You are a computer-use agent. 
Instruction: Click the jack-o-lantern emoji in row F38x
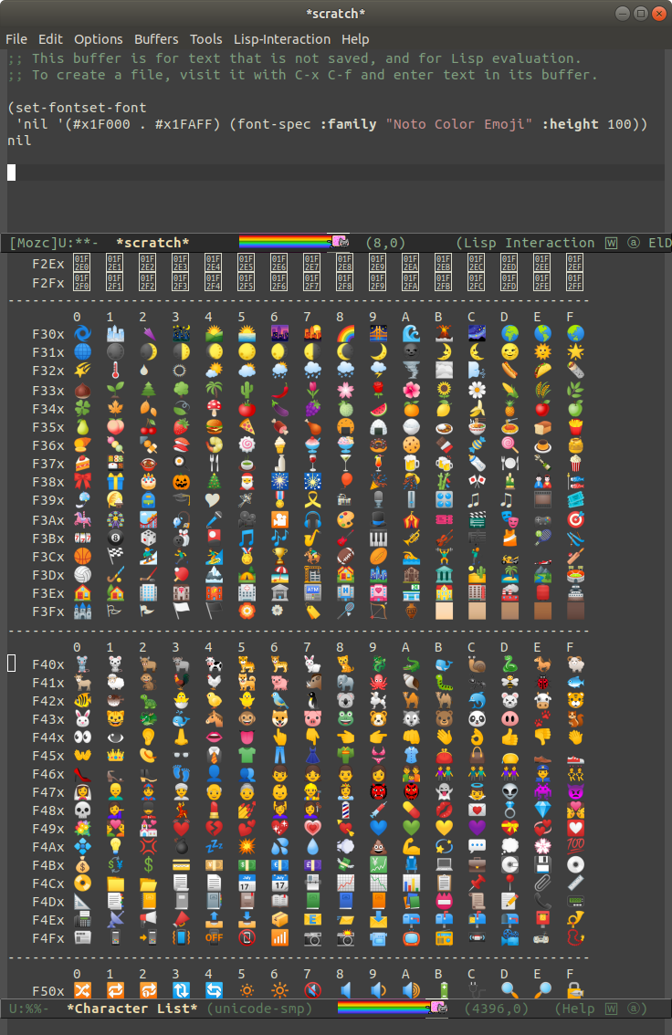click(x=181, y=482)
